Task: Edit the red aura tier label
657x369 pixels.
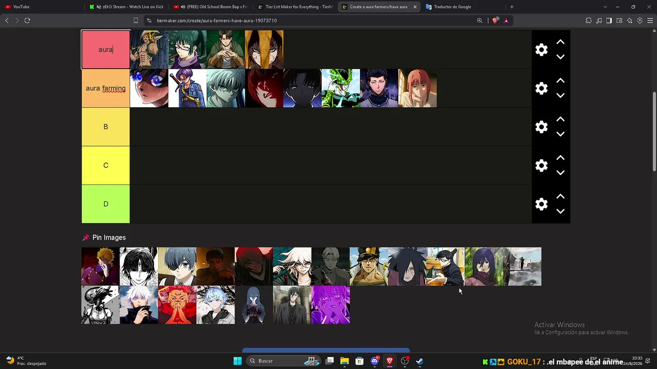Action: (x=106, y=50)
